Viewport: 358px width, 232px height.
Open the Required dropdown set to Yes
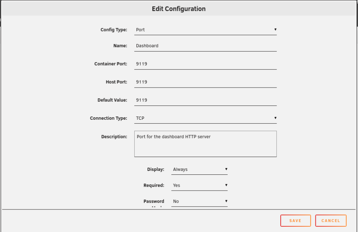pos(199,186)
